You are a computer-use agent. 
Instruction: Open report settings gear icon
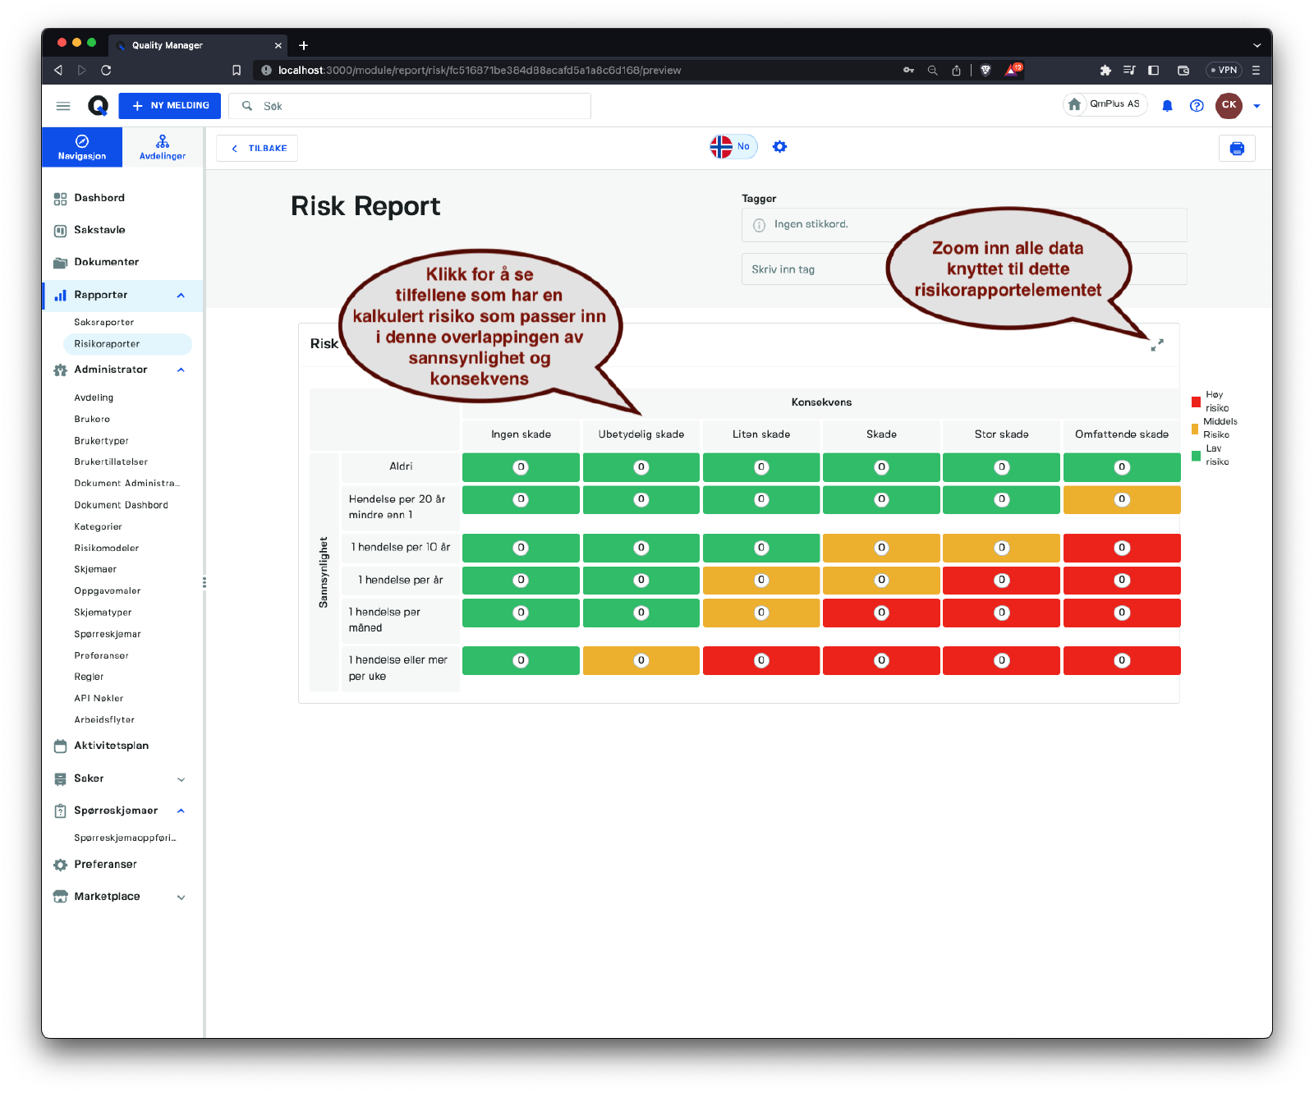pos(779,147)
